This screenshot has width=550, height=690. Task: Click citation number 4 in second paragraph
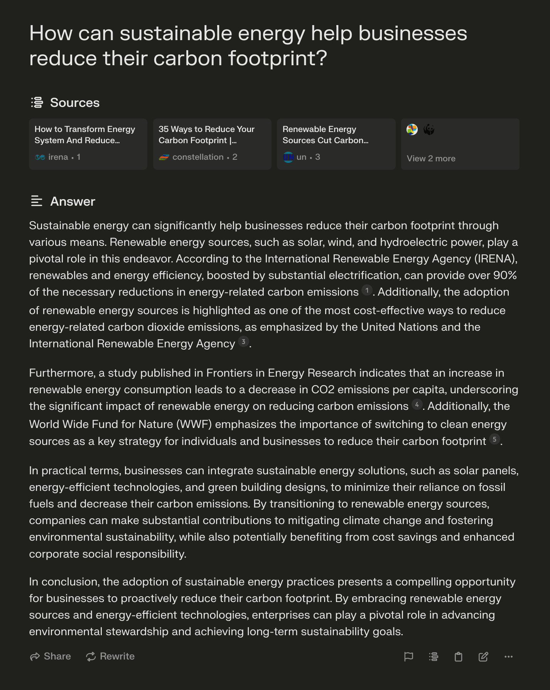[417, 404]
